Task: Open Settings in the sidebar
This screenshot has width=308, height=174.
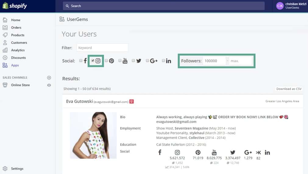Action: point(17,169)
